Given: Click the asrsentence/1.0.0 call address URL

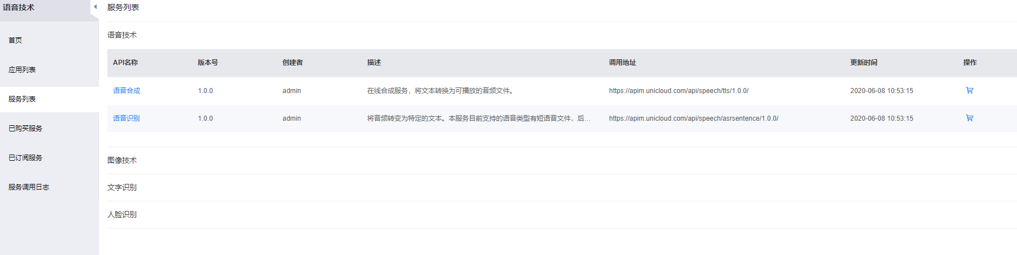Looking at the screenshot, I should pos(694,118).
